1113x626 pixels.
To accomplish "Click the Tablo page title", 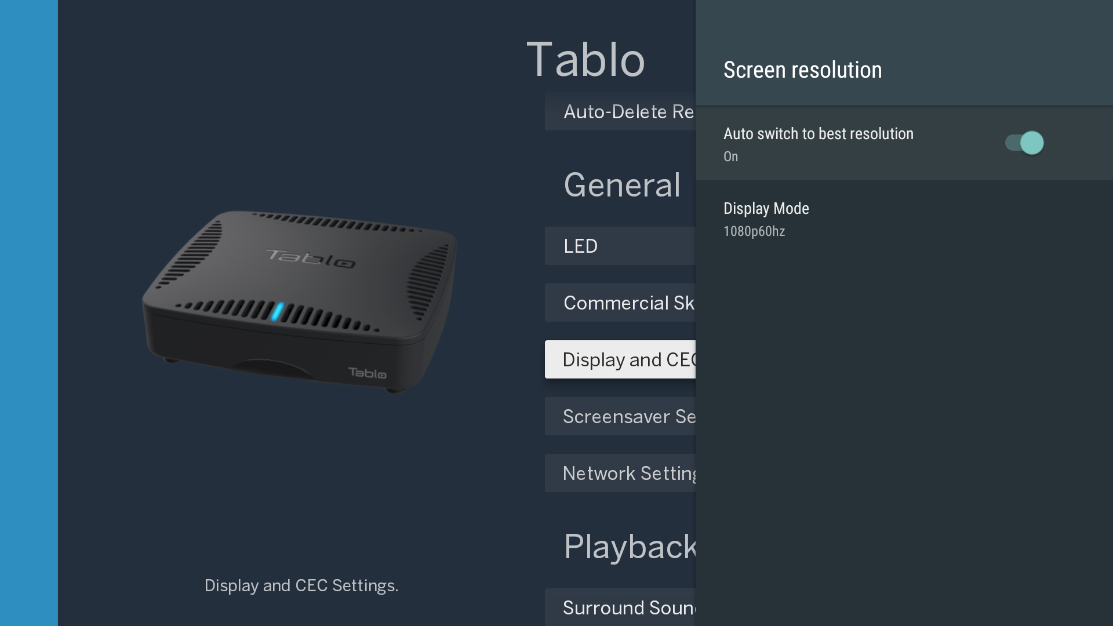I will coord(585,60).
